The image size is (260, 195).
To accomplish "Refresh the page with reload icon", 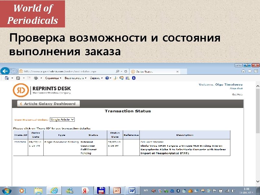I will [126, 71].
